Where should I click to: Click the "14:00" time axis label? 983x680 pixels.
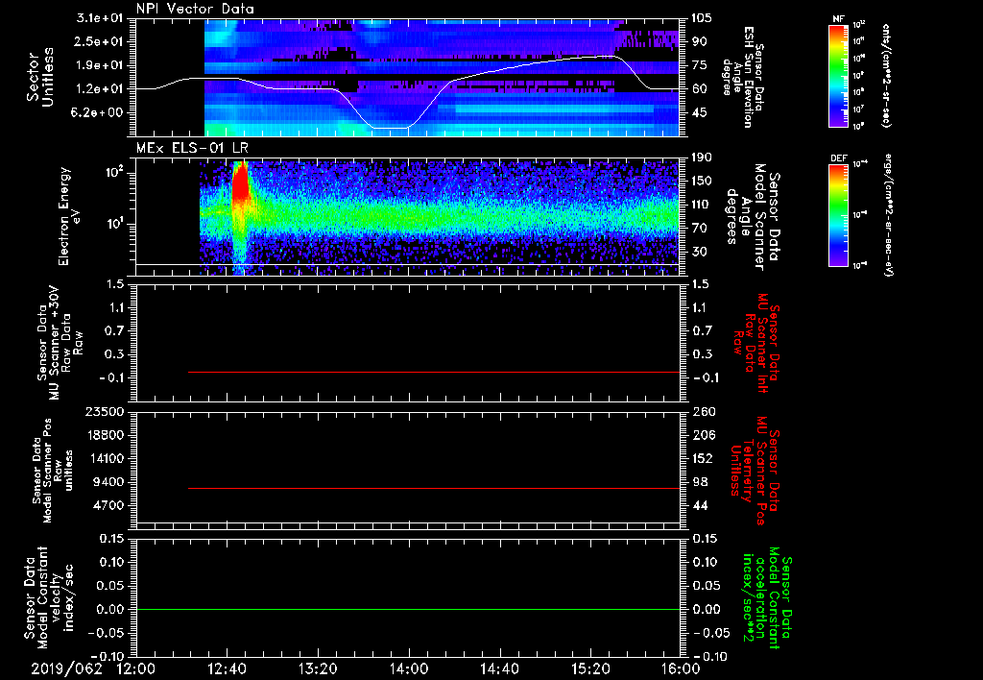click(409, 669)
